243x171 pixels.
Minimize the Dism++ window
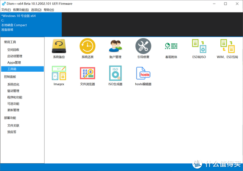(214, 4)
